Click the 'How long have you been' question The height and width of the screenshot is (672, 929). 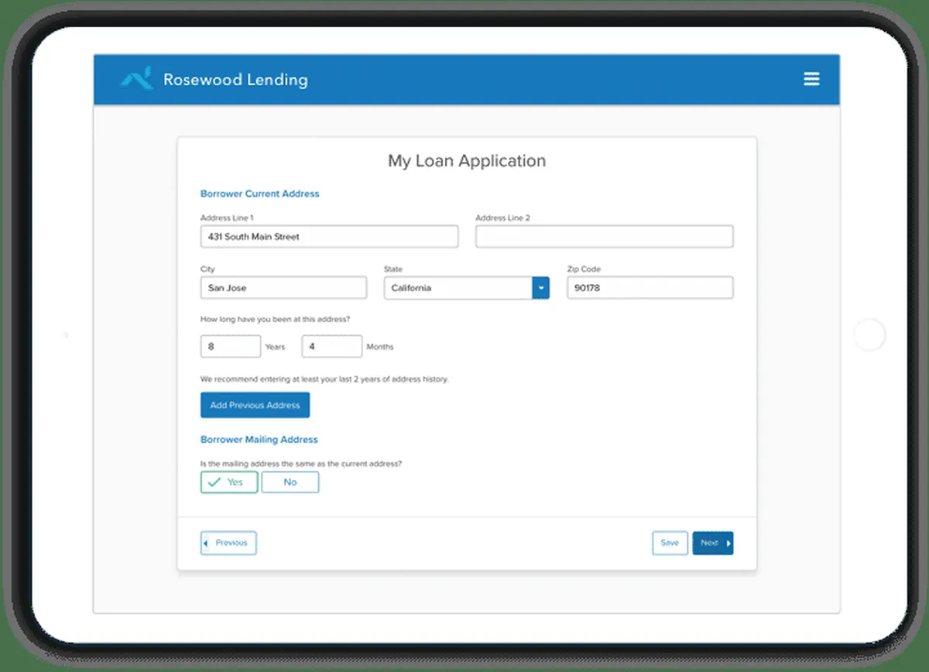point(275,319)
